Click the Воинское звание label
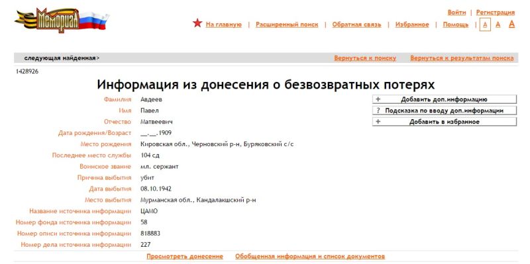The width and height of the screenshot is (530, 264). pos(105,167)
